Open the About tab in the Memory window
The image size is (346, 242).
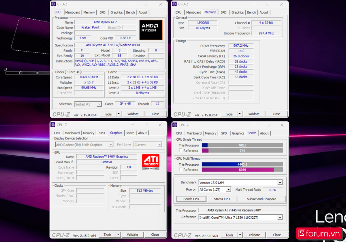click(x=264, y=12)
